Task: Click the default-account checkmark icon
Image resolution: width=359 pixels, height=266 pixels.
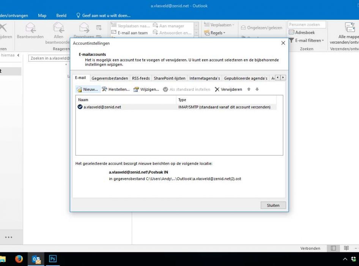Action: click(80, 107)
